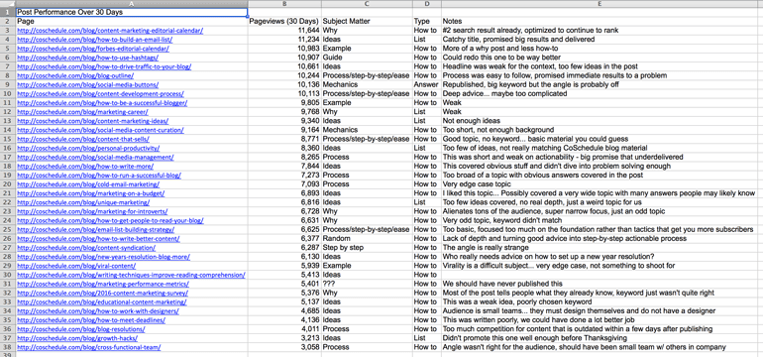Select the '???' subject matter cell
Image resolution: width=763 pixels, height=357 pixels.
[367, 284]
